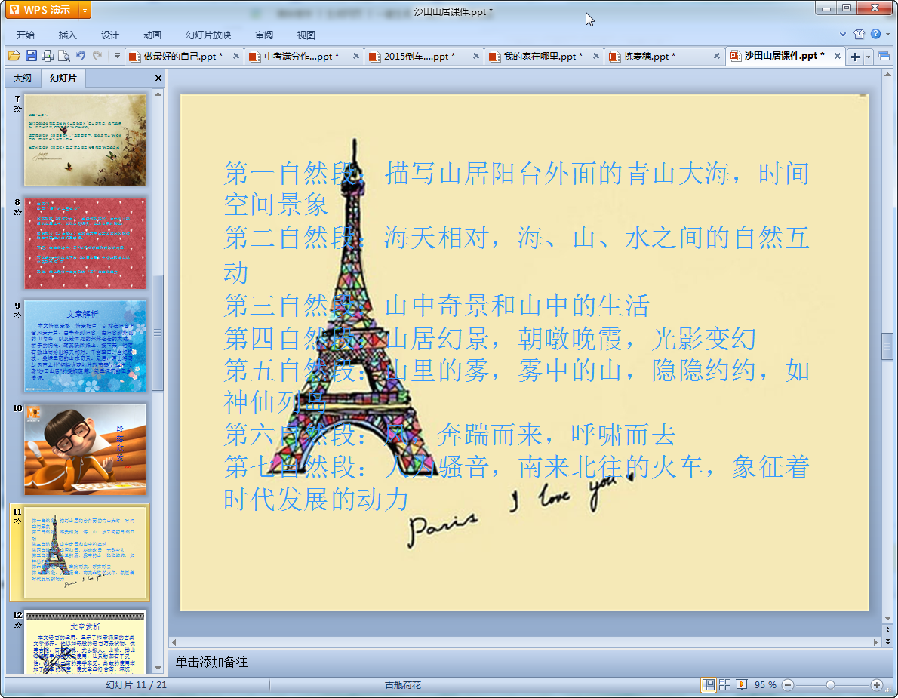Undo the last action
898x698 pixels.
pyautogui.click(x=81, y=56)
